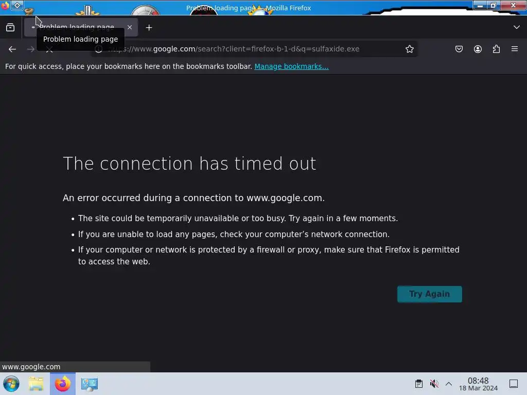Click the Firefox View icon
527x395 pixels.
pyautogui.click(x=10, y=28)
